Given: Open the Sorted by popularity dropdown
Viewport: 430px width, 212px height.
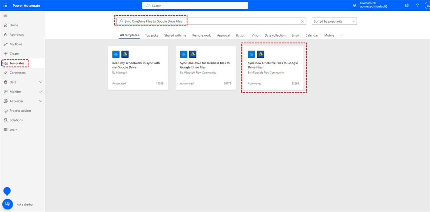Looking at the screenshot, I should pyautogui.click(x=334, y=21).
